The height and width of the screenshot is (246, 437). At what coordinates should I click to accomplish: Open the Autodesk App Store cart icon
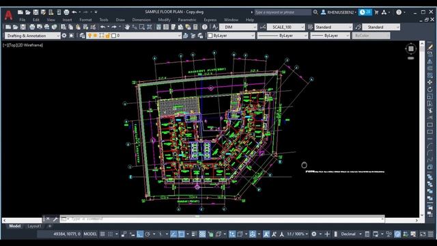click(x=376, y=12)
